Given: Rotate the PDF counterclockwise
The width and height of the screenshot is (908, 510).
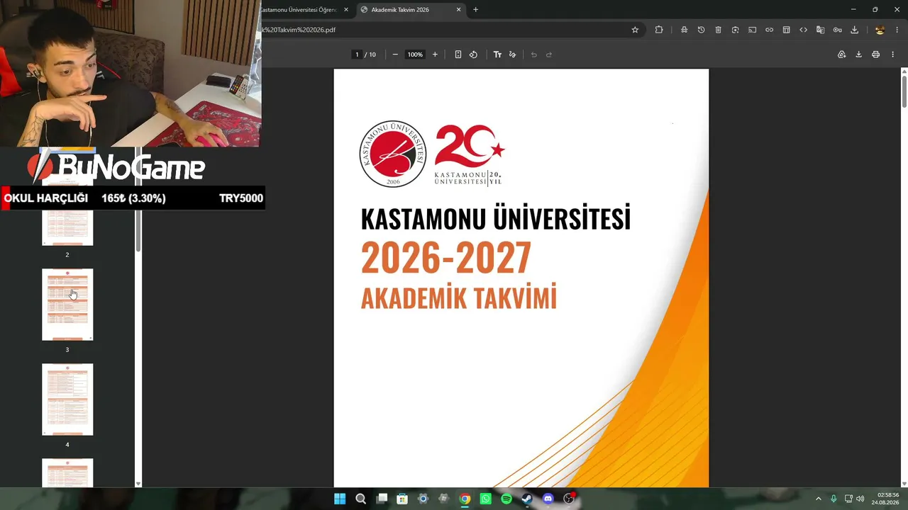Looking at the screenshot, I should 473,55.
